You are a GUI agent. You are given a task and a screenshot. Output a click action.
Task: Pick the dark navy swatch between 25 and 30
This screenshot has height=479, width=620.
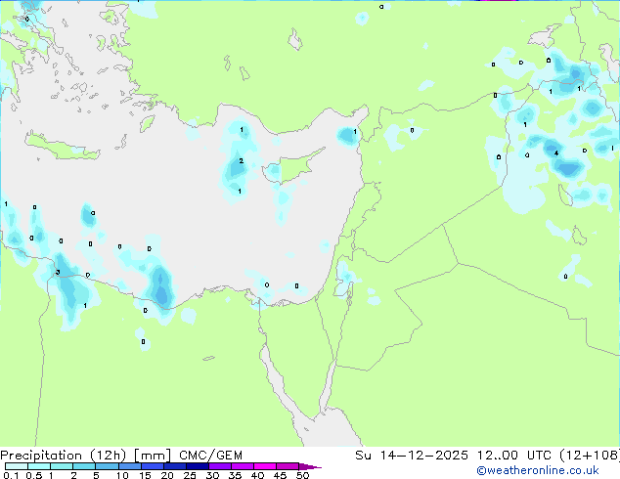coord(198,466)
